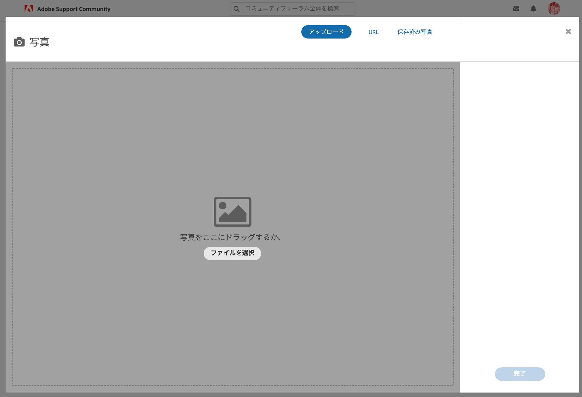
Task: Close the photo dialog with the X icon
Action: pyautogui.click(x=568, y=32)
